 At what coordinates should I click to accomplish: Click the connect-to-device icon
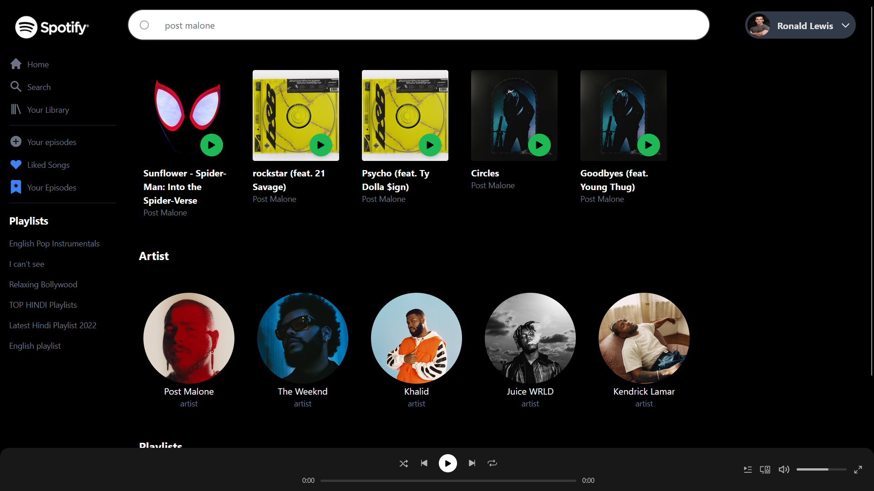[765, 470]
